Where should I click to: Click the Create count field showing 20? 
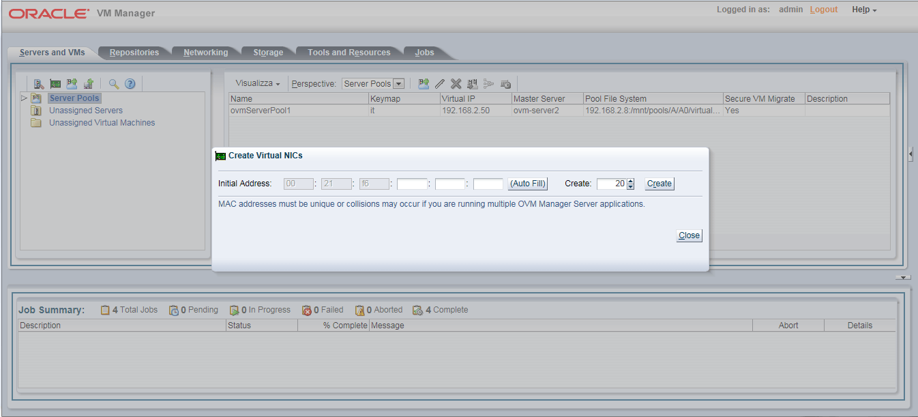tap(612, 184)
